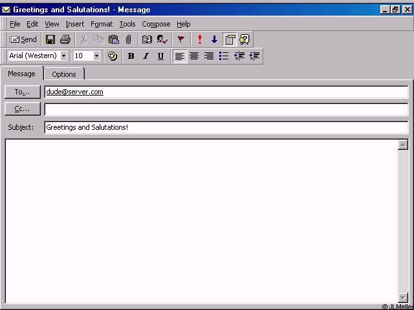Open the Edit menu

click(32, 25)
